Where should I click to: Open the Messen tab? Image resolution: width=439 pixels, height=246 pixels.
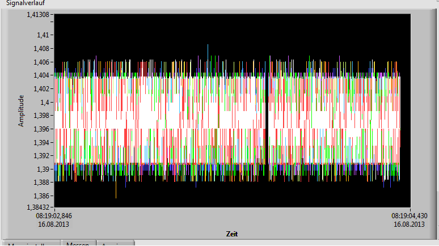(78, 243)
